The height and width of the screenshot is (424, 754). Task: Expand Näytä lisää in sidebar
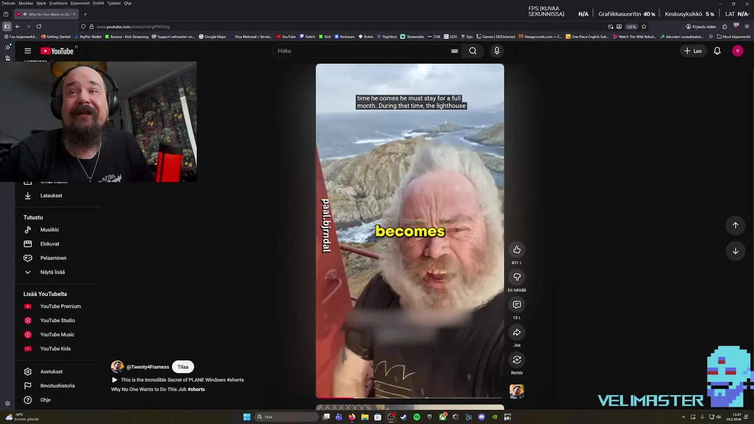click(52, 272)
